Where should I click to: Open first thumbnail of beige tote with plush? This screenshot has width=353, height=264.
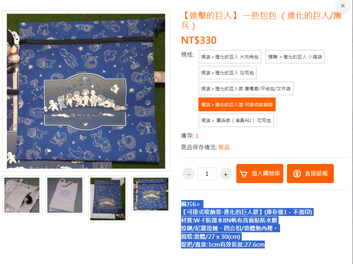(22, 195)
